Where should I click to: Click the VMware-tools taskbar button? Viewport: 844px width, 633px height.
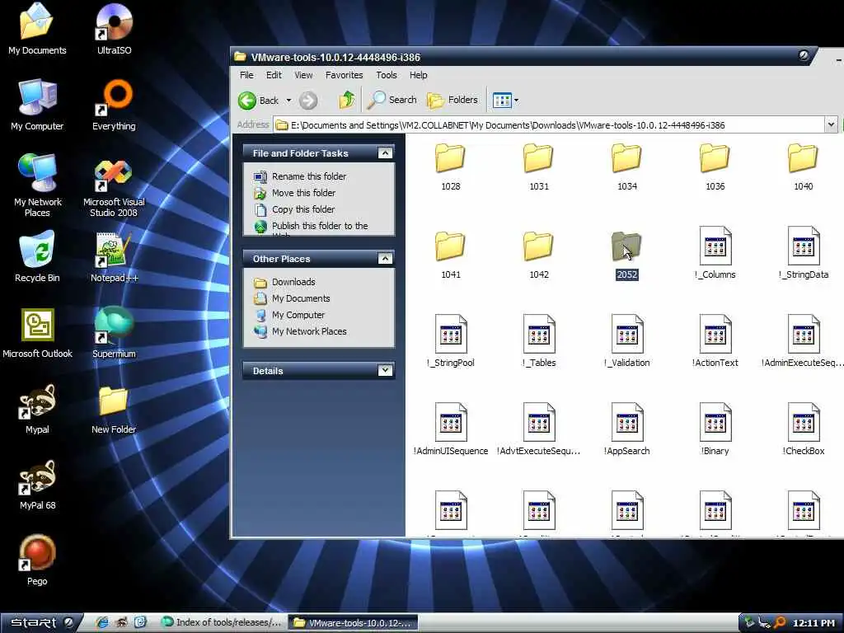point(353,623)
